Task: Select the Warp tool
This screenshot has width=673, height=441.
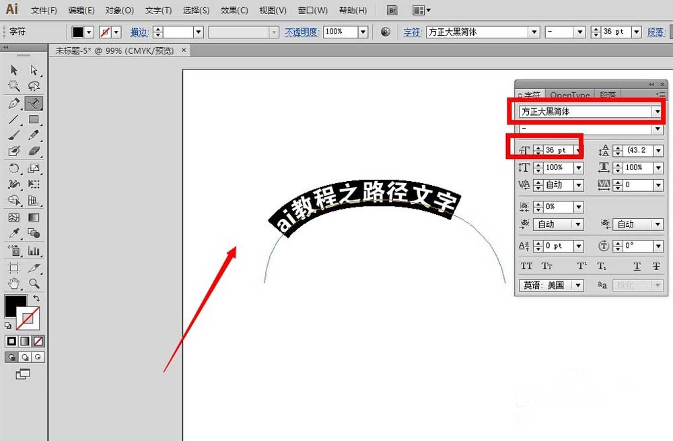Action: pos(13,184)
